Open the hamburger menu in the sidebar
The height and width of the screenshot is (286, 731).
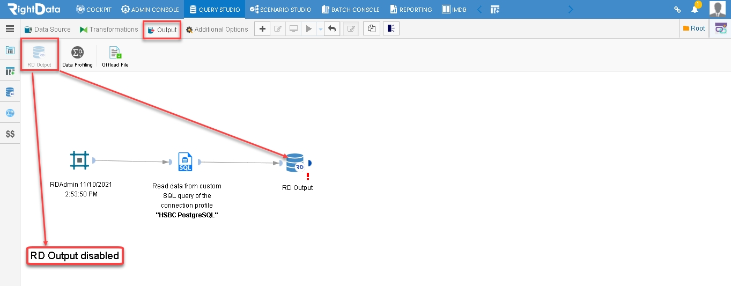click(10, 29)
